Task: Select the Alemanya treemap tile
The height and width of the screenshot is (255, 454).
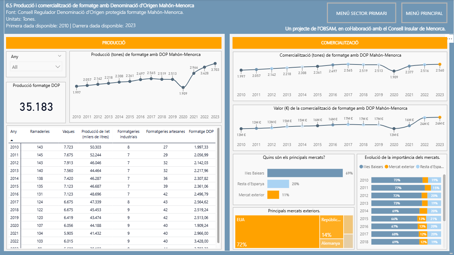Action: click(x=332, y=244)
